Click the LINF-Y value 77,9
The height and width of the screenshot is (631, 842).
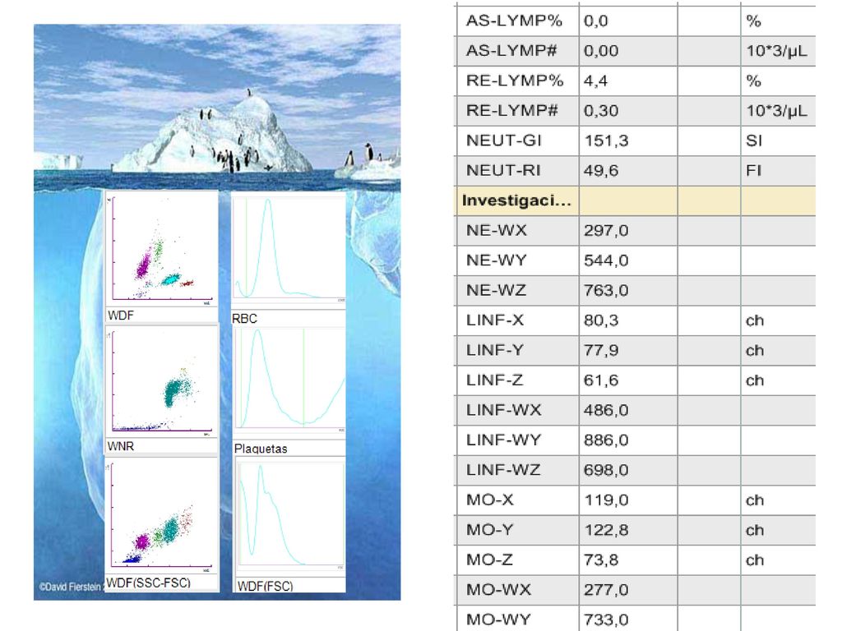tap(601, 350)
